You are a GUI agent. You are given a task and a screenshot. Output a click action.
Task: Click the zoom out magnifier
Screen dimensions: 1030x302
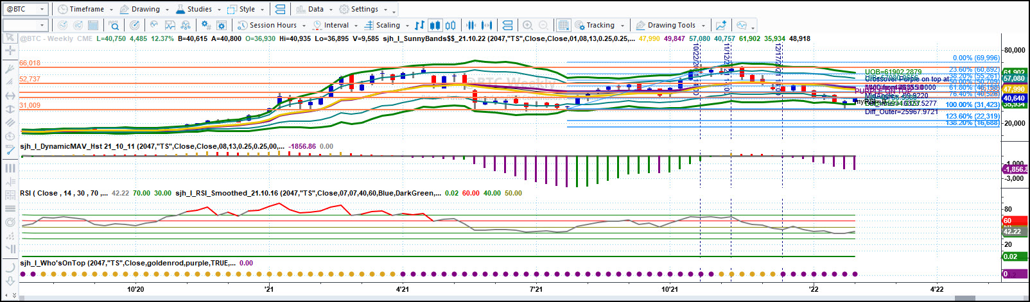543,25
